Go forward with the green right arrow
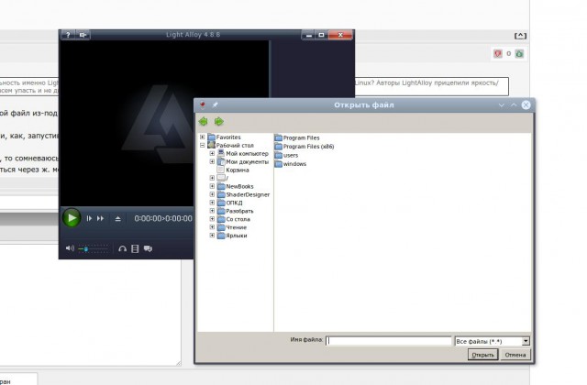Image resolution: width=587 pixels, height=385 pixels. pos(219,121)
